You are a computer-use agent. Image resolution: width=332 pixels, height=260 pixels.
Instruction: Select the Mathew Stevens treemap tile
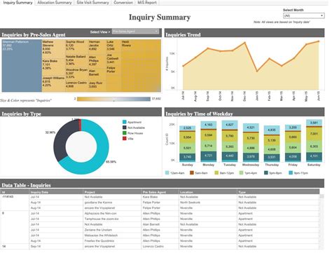(53, 48)
